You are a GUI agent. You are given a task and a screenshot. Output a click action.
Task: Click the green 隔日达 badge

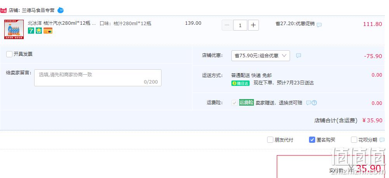tap(240, 83)
